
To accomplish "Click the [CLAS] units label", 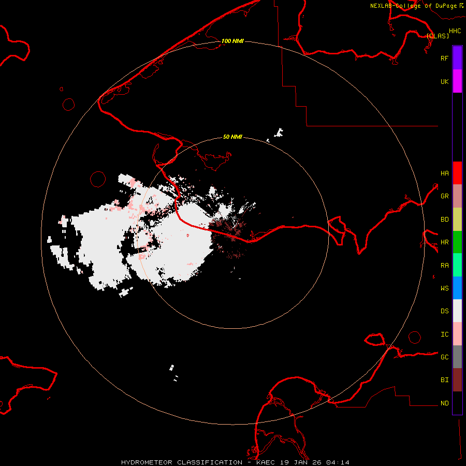I will click(x=438, y=36).
